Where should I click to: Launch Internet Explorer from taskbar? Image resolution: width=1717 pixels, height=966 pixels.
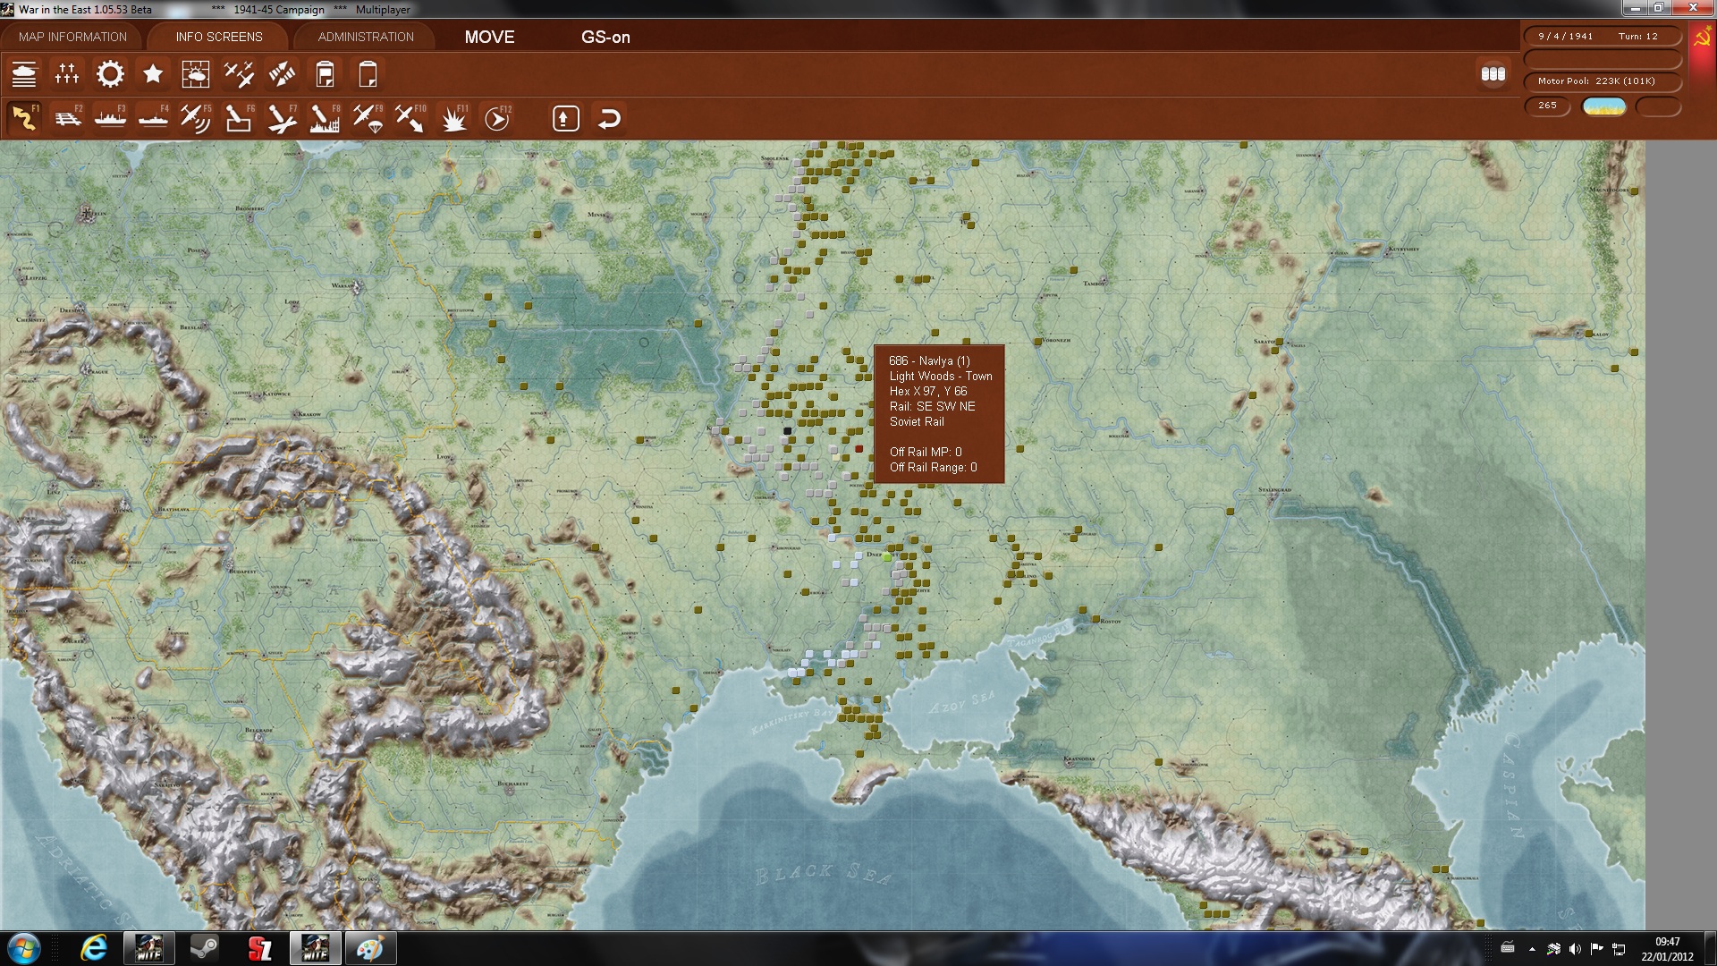click(94, 948)
